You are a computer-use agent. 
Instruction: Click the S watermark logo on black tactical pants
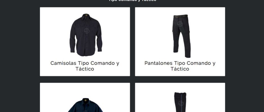[180, 24]
